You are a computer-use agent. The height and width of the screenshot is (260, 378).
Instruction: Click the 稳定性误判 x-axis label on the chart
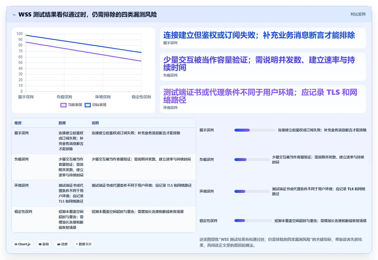pyautogui.click(x=141, y=97)
